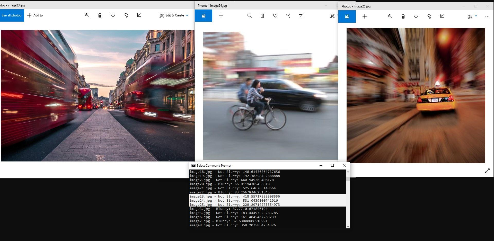The image size is (494, 241).
Task: Click the See all photos button
Action: 12,15
